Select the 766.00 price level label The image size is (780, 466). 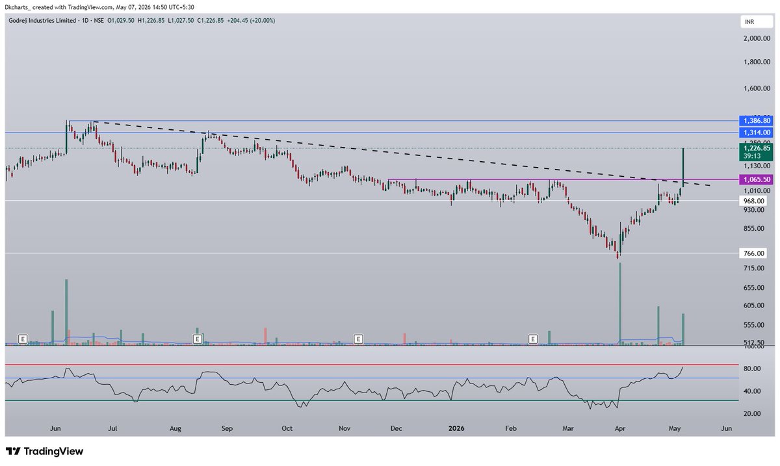754,253
